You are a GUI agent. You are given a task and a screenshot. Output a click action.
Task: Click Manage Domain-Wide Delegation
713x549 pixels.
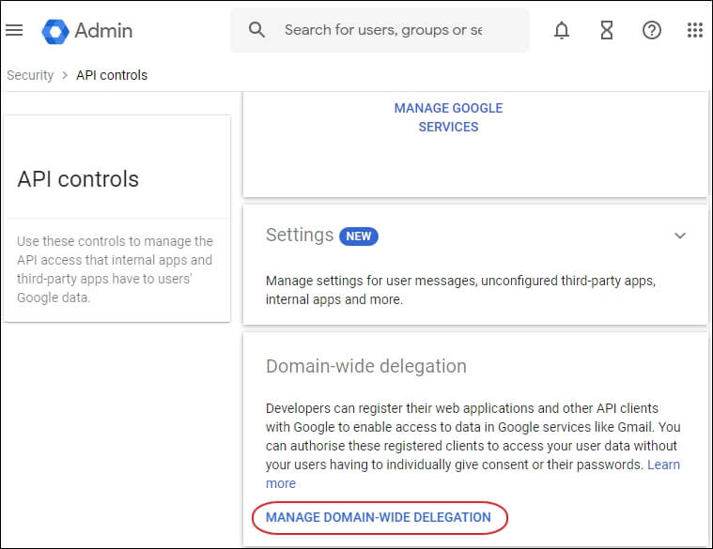point(379,517)
